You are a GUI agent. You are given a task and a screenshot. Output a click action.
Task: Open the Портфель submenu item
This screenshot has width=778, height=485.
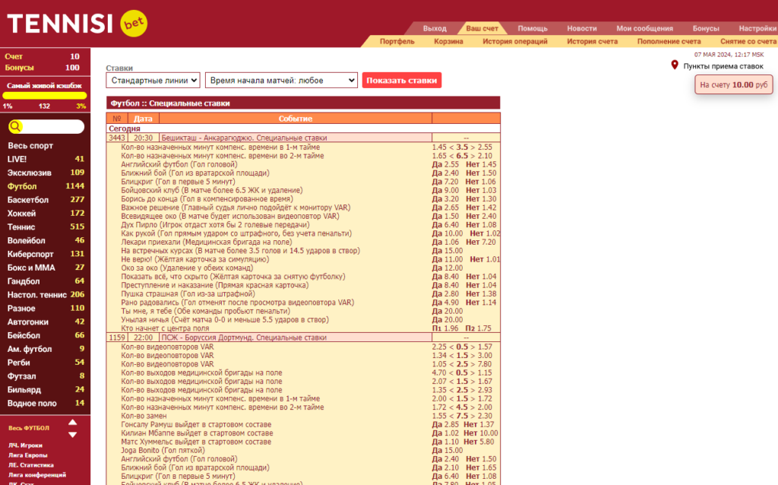point(397,41)
